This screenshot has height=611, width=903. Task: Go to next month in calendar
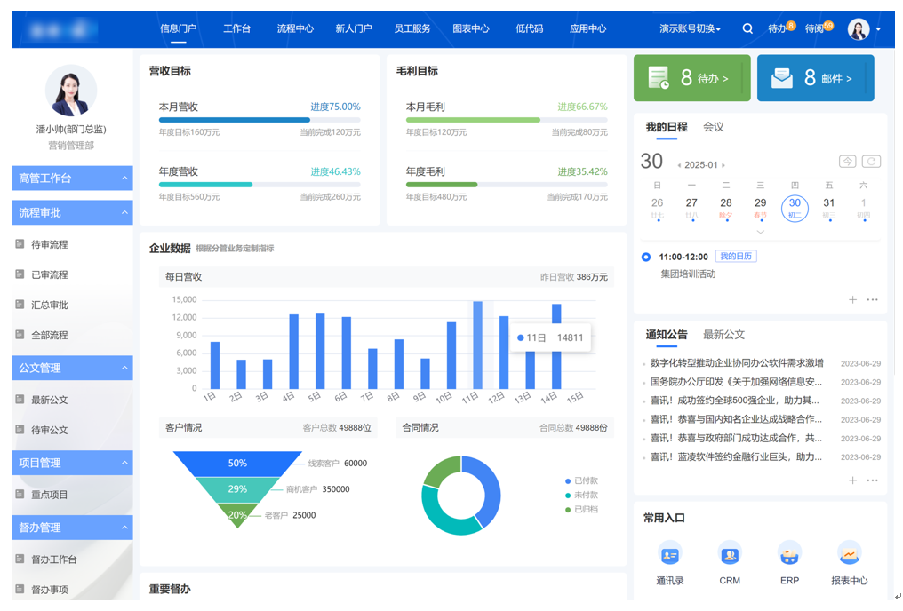723,165
